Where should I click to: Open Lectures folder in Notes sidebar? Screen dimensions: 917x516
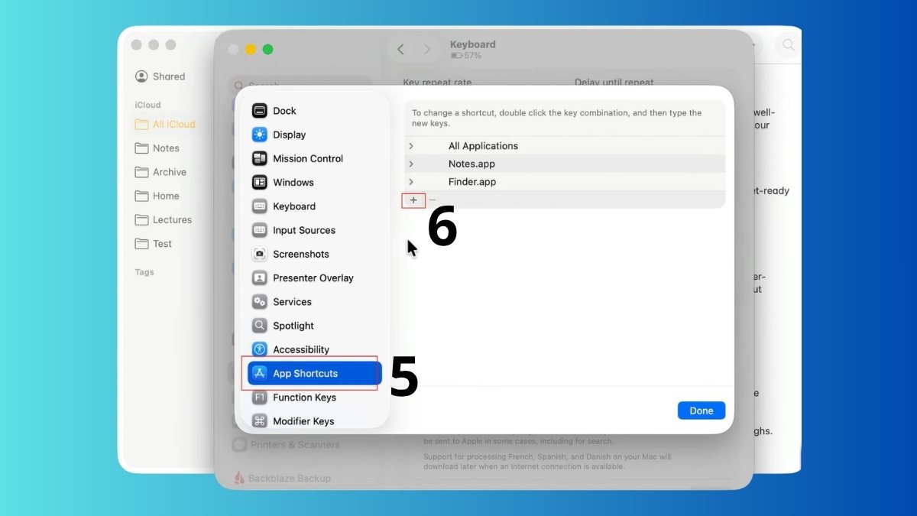(165, 219)
